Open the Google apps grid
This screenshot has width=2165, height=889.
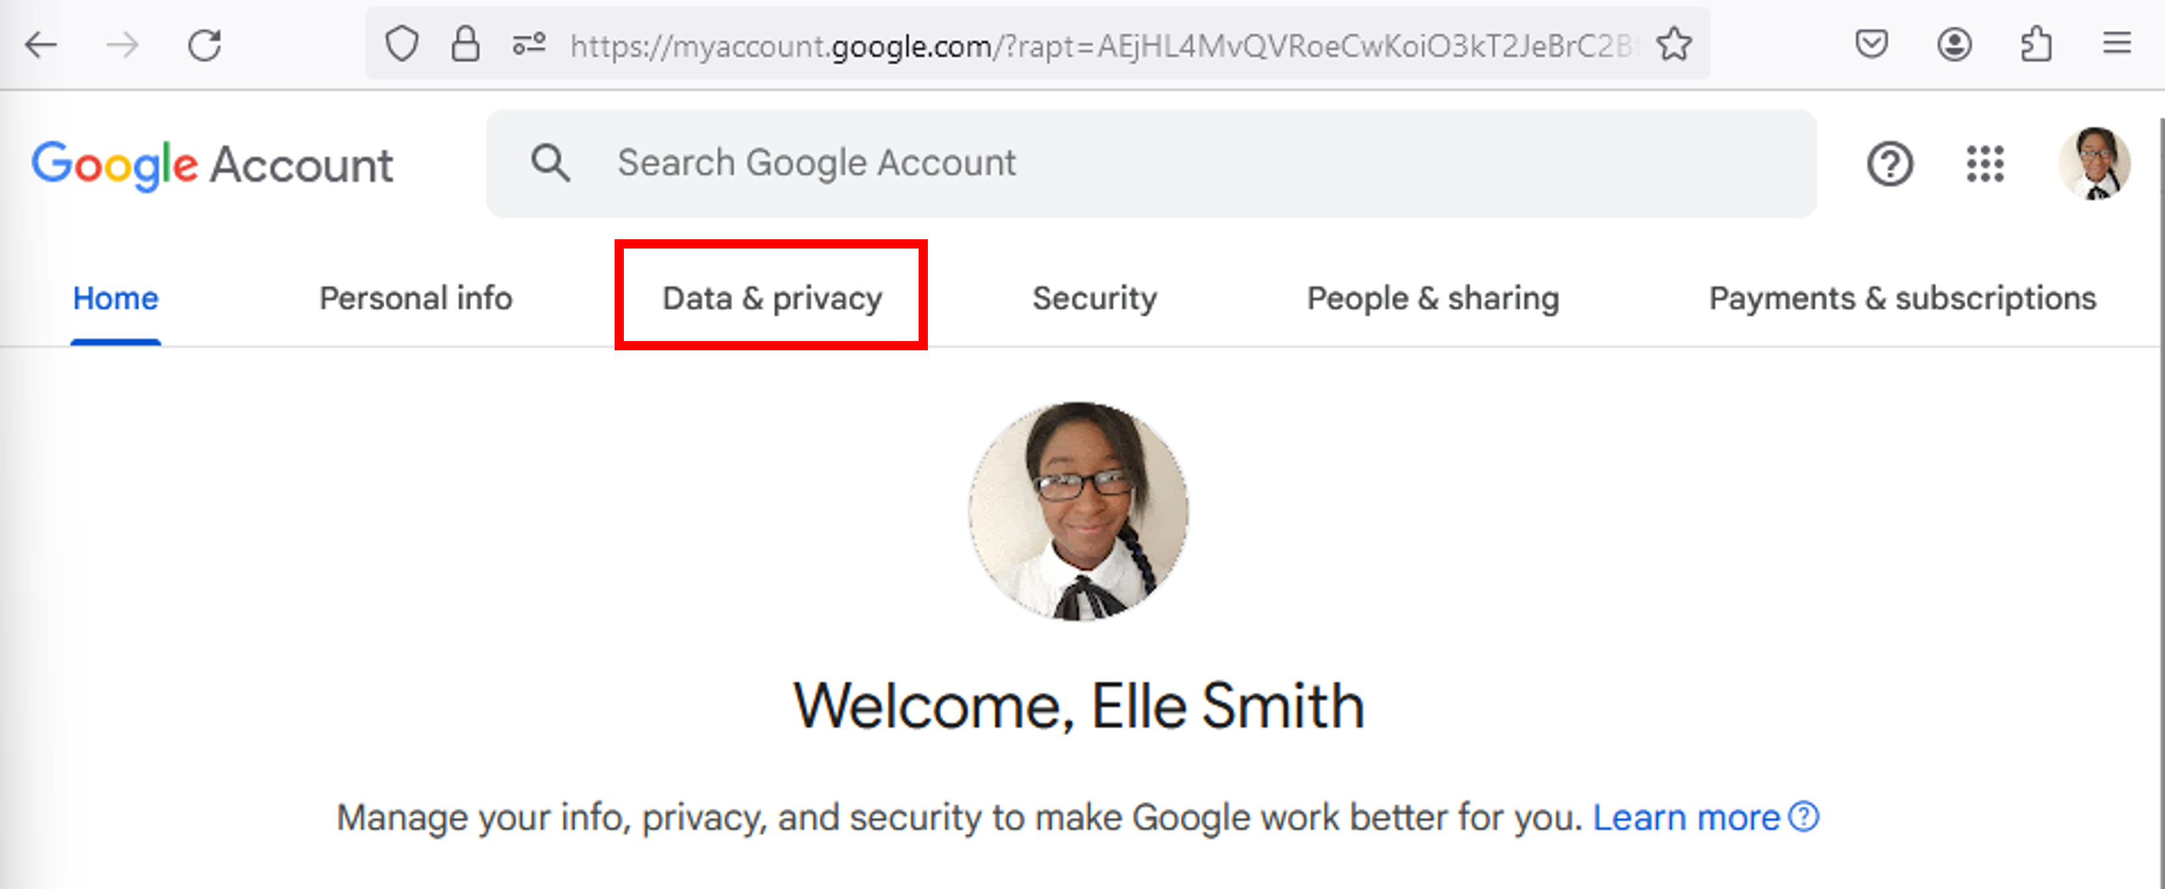1985,164
